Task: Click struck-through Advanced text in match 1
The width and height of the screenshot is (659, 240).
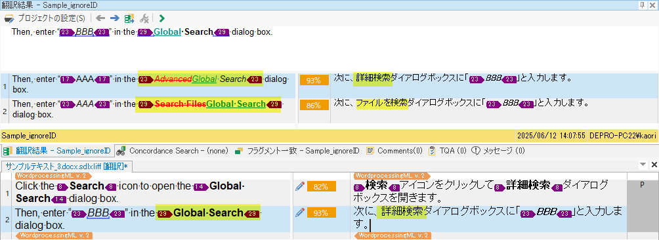Action: click(x=173, y=79)
